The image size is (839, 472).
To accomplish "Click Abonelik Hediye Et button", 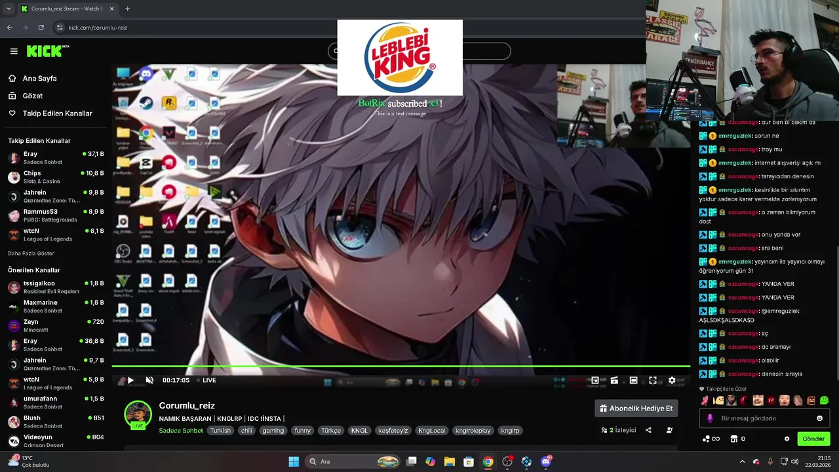I will (x=636, y=408).
